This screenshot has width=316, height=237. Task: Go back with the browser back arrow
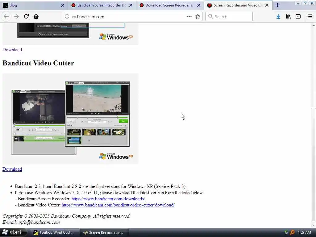6,17
